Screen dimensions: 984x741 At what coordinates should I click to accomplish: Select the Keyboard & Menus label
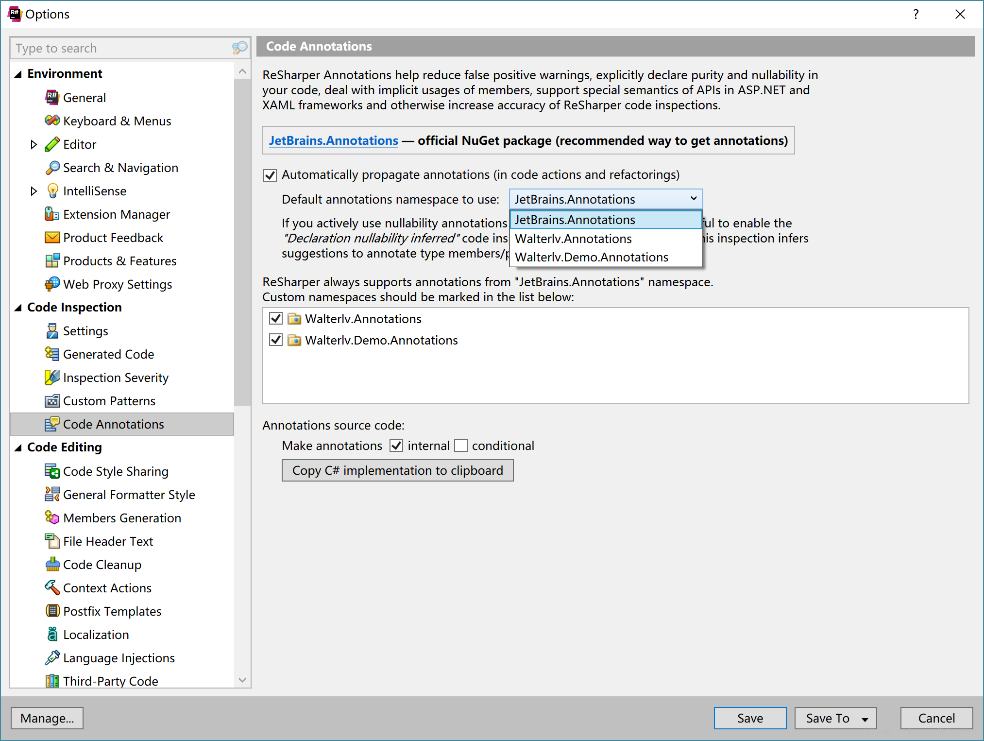(x=117, y=121)
